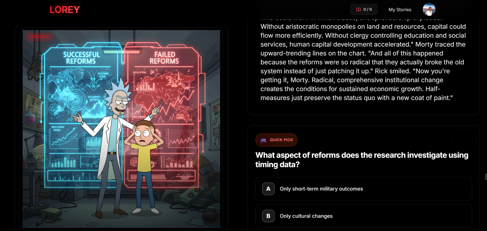Click the letter B badge in option two
The width and height of the screenshot is (487, 231).
(x=268, y=216)
